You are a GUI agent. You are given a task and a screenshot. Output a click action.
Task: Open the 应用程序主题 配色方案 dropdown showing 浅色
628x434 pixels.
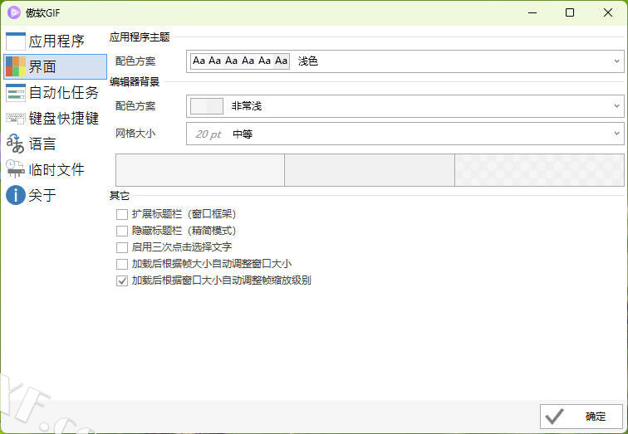(405, 61)
